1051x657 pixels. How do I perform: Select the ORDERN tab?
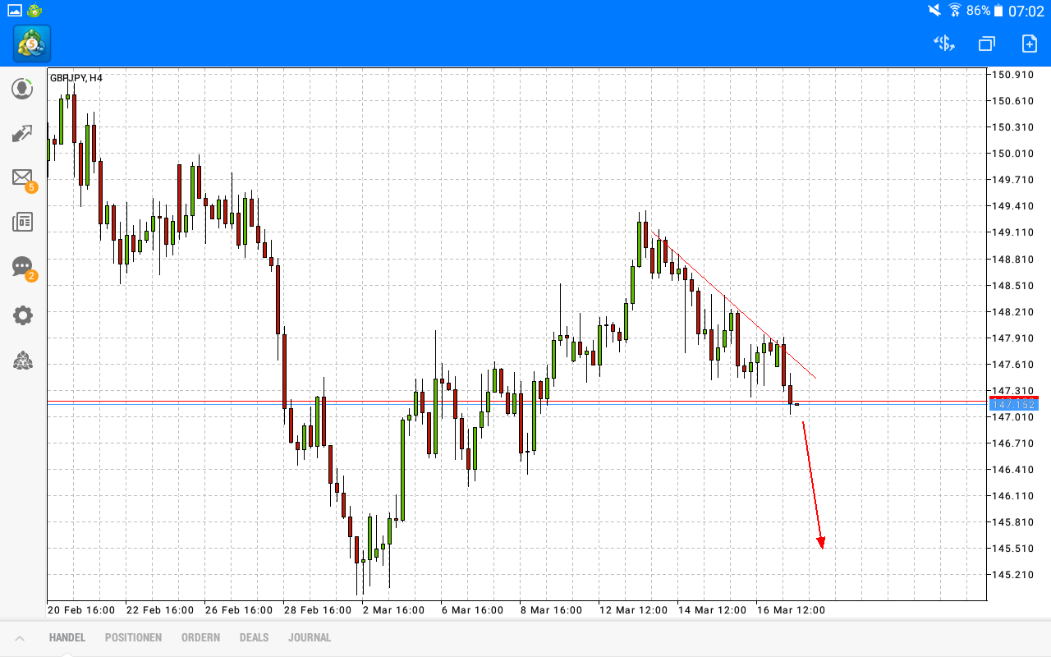click(200, 637)
